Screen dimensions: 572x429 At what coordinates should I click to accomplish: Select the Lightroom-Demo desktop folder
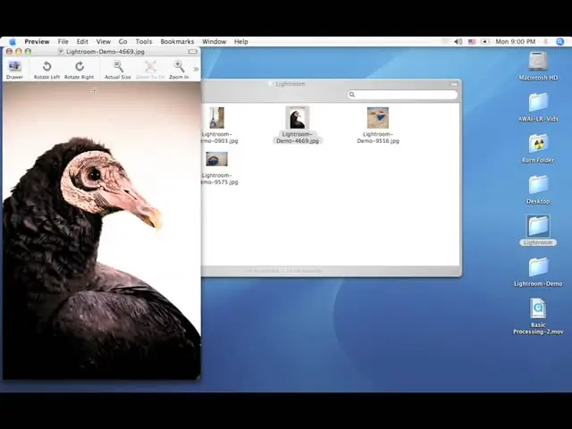pyautogui.click(x=538, y=267)
